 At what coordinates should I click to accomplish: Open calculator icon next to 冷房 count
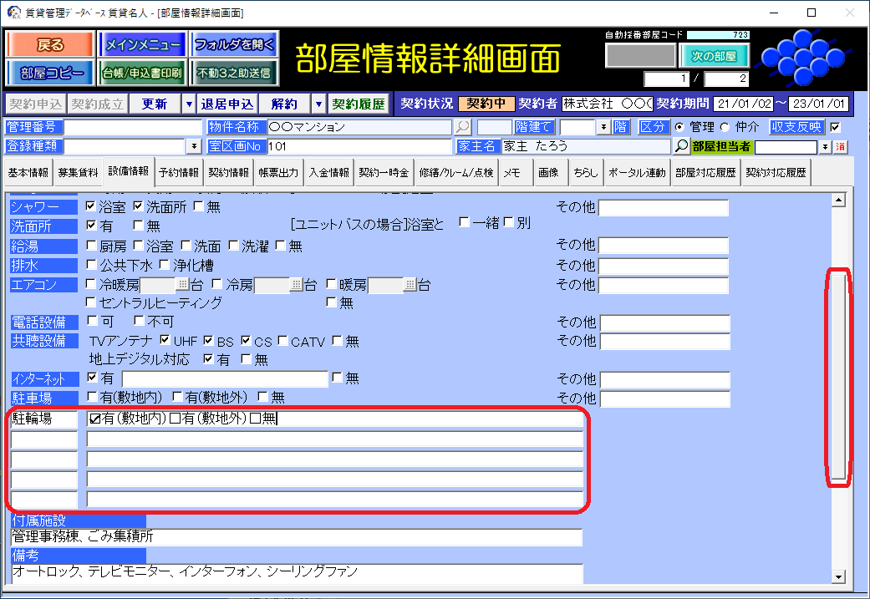click(x=296, y=285)
